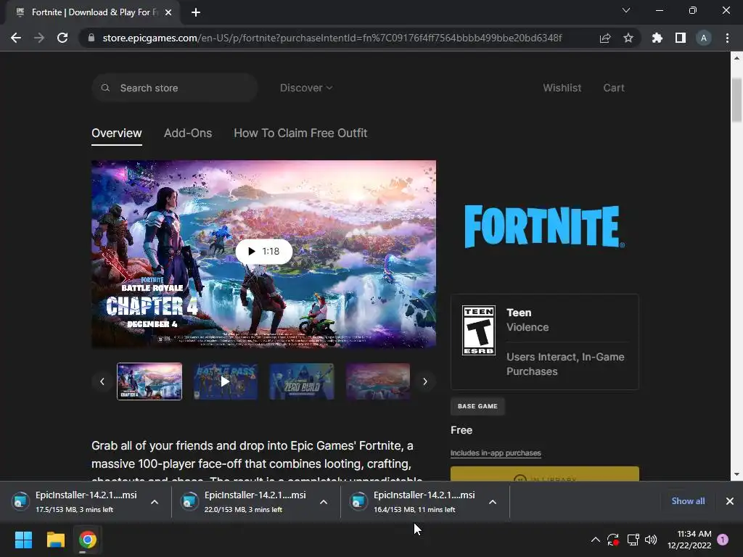Open Chrome tab search chevron
Image resolution: width=743 pixels, height=557 pixels.
626,10
